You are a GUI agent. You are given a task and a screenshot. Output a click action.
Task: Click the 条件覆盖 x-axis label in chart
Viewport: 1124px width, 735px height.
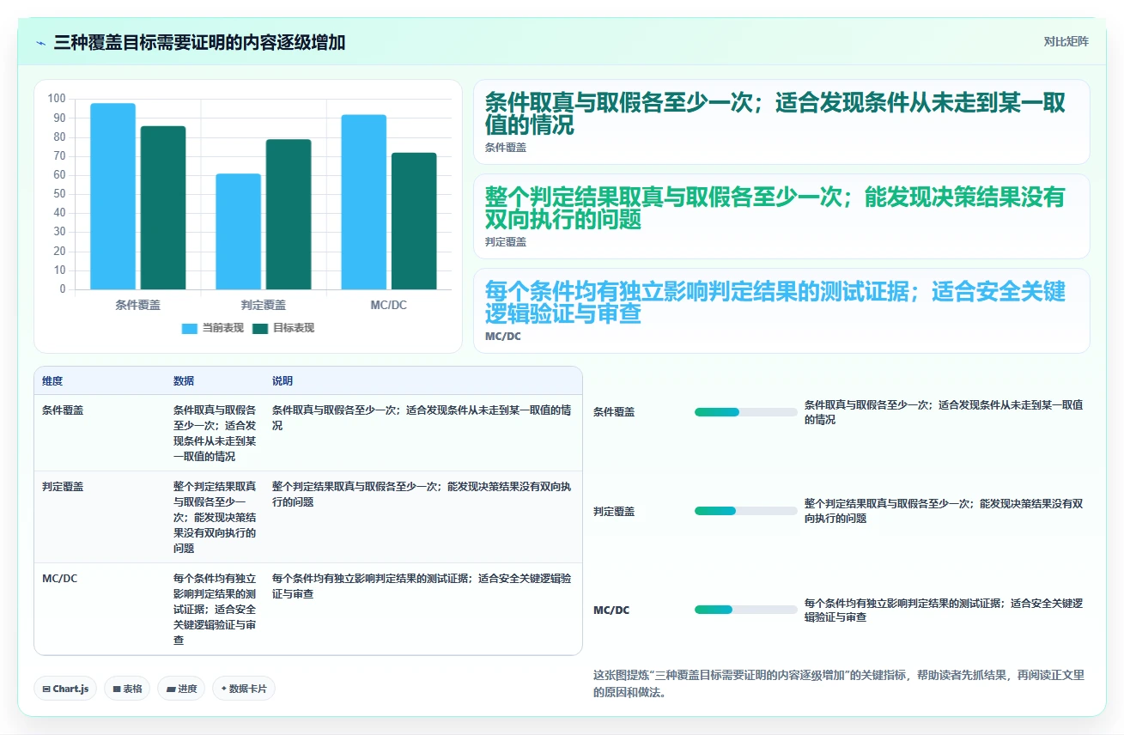[x=137, y=305]
